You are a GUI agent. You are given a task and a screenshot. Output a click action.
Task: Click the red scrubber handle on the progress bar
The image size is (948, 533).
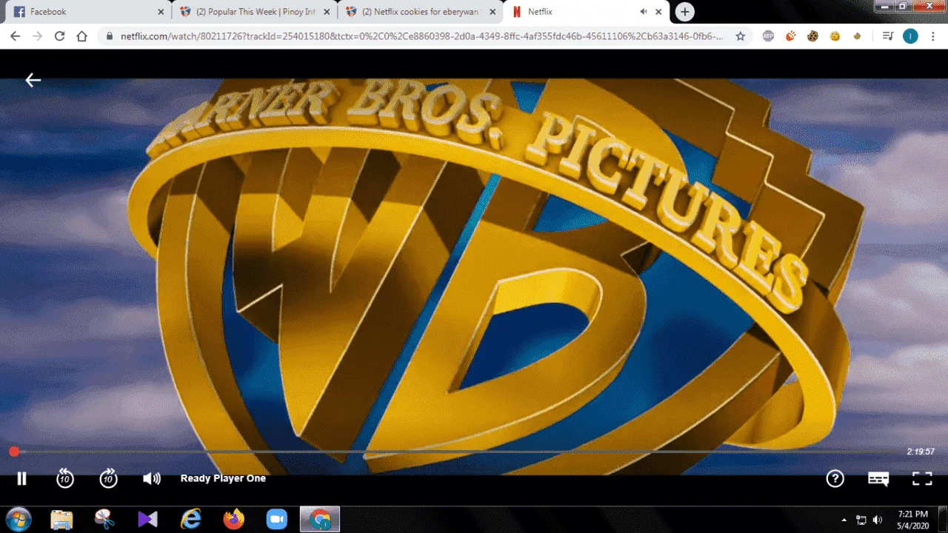tap(13, 452)
